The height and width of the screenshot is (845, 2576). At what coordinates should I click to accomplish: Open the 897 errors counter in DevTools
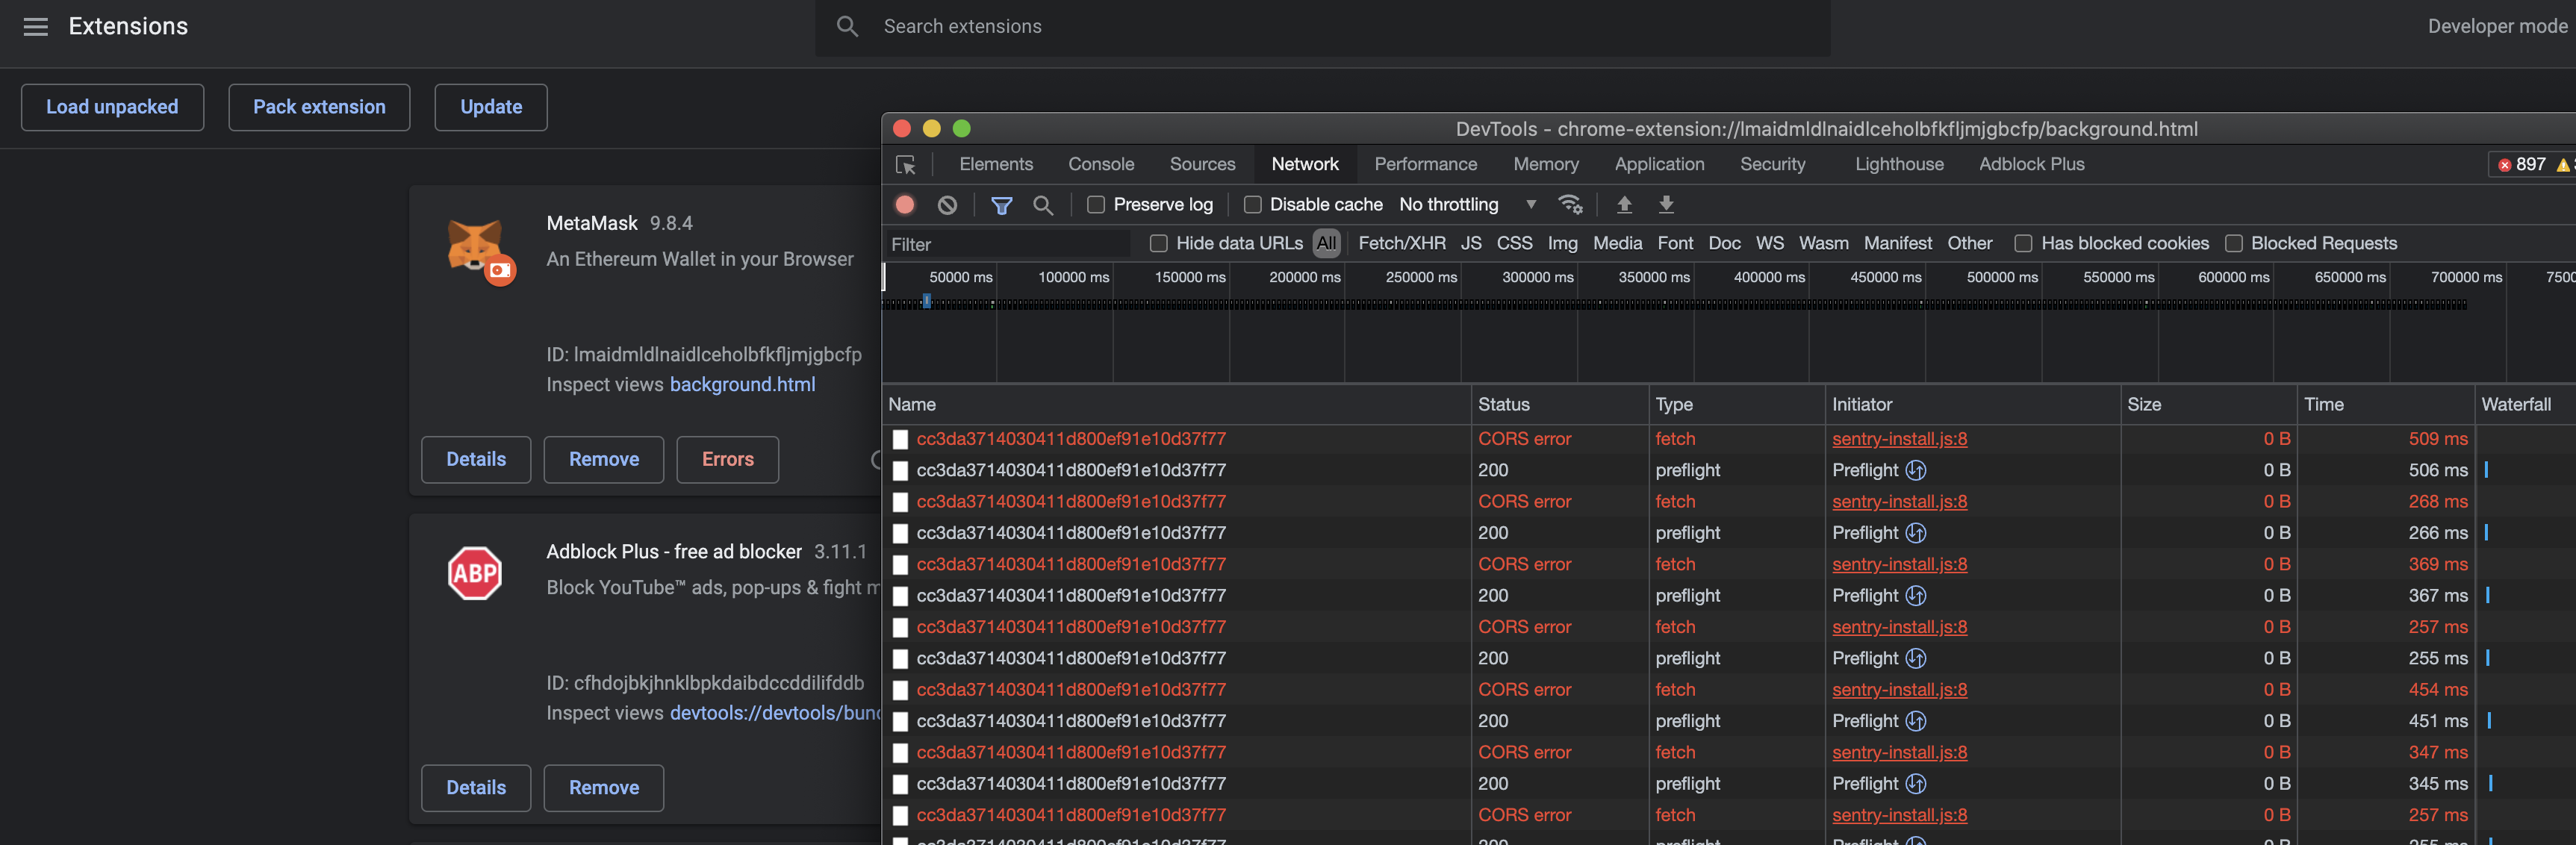click(2523, 165)
